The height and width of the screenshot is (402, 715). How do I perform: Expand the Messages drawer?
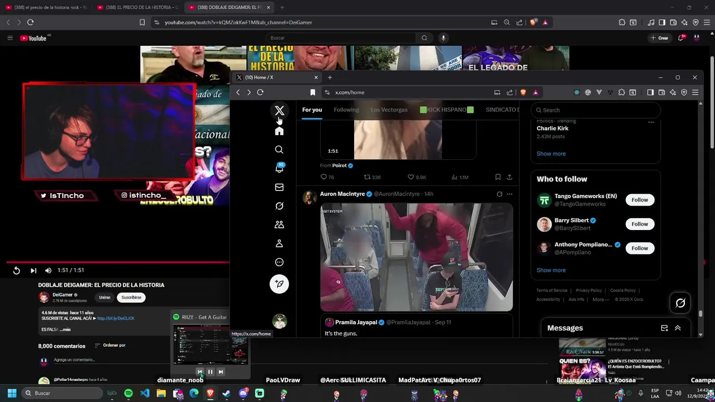pos(678,328)
